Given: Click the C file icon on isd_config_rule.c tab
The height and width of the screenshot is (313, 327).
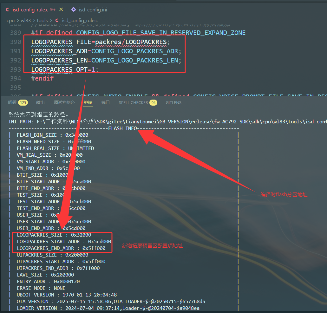Looking at the screenshot, I should tap(8, 10).
